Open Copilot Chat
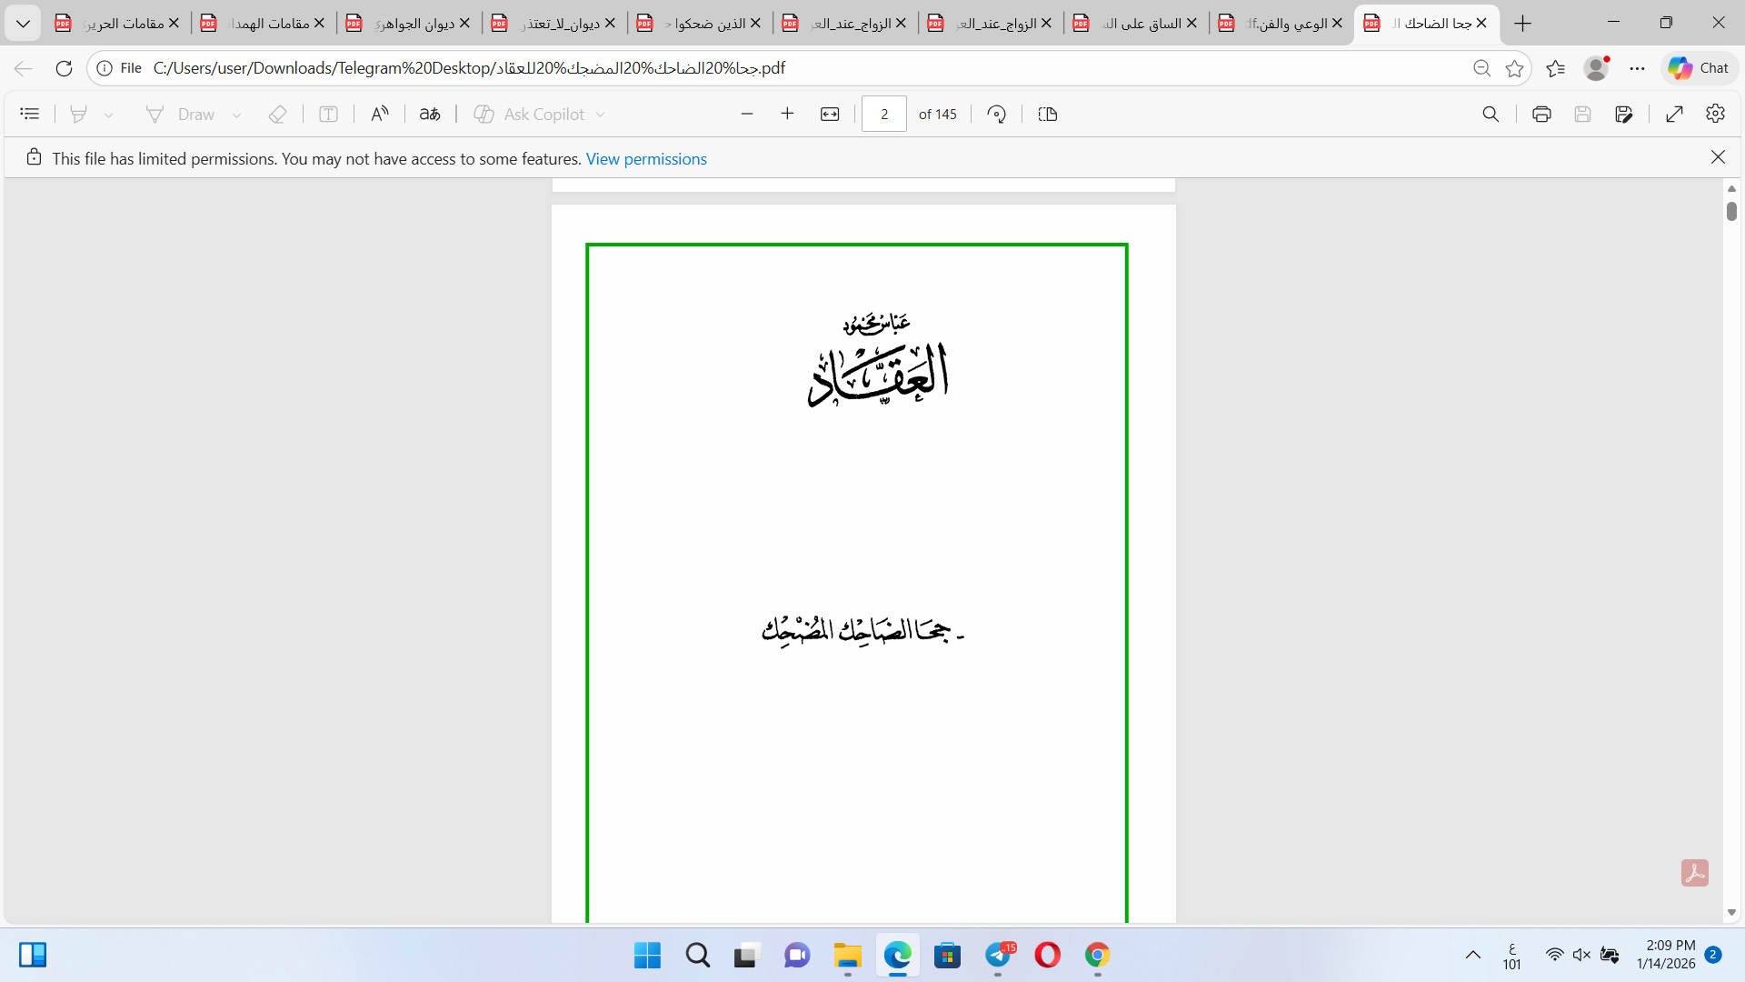This screenshot has height=982, width=1745. tap(1700, 68)
